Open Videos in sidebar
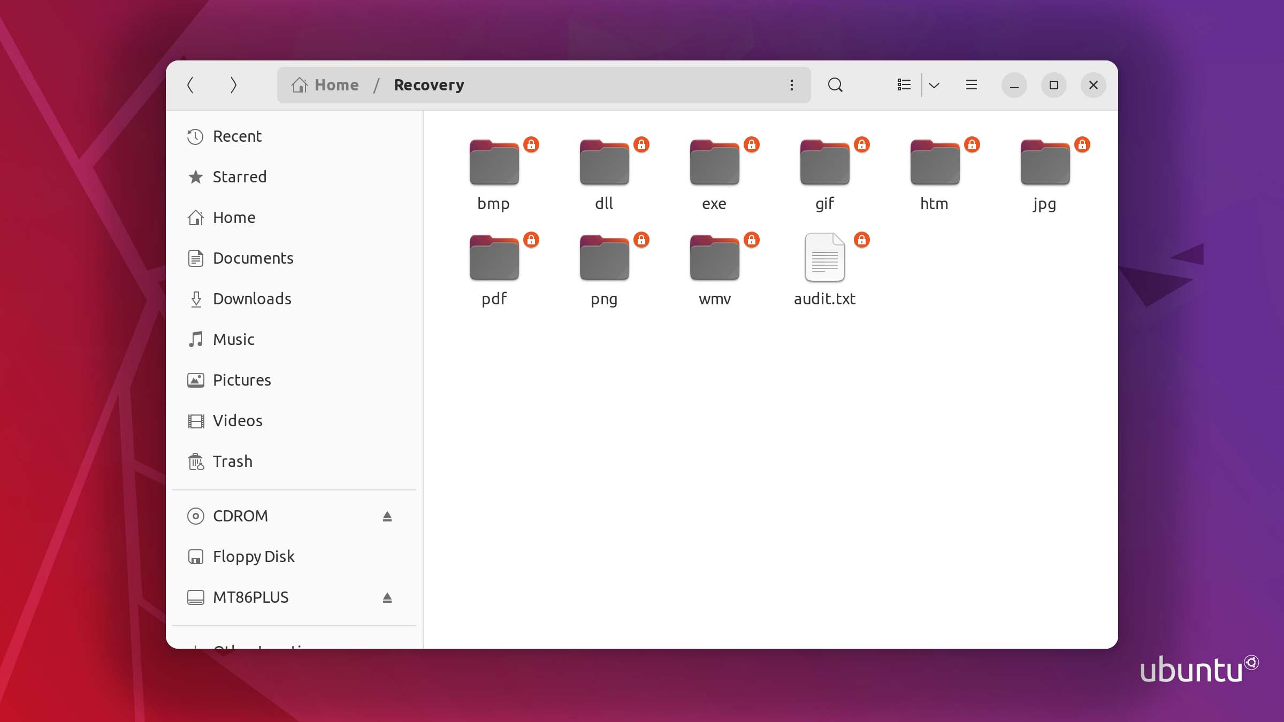Viewport: 1284px width, 722px height. pyautogui.click(x=294, y=421)
